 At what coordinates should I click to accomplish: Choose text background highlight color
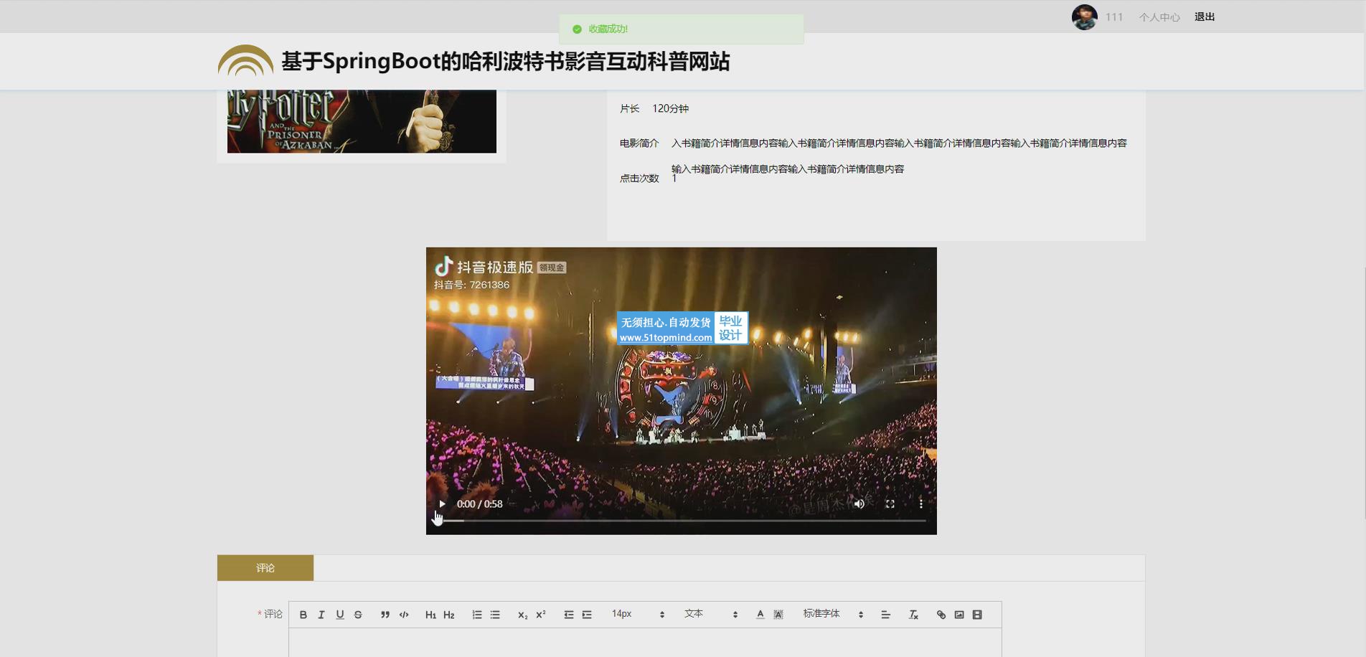tap(778, 615)
